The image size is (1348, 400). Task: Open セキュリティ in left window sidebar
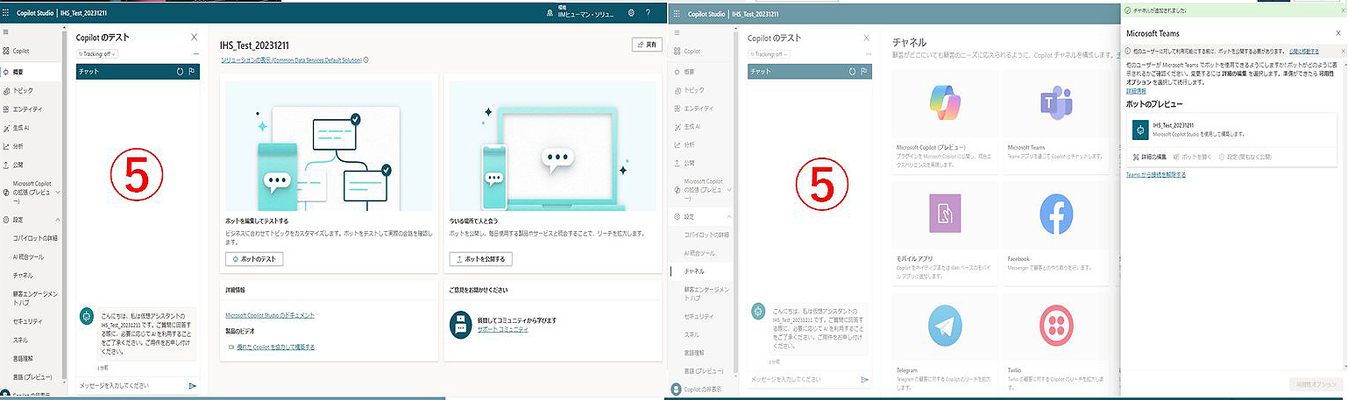coord(28,322)
